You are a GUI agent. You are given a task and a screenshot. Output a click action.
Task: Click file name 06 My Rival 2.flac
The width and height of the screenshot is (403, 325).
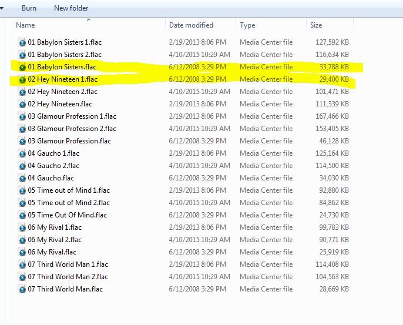(x=55, y=240)
